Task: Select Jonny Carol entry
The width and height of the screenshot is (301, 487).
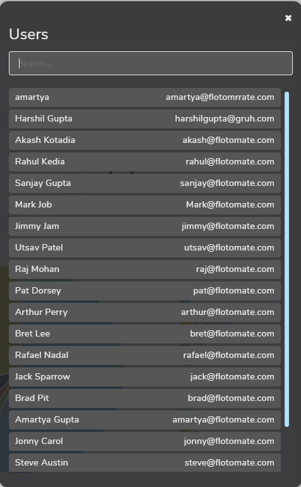Action: point(145,441)
